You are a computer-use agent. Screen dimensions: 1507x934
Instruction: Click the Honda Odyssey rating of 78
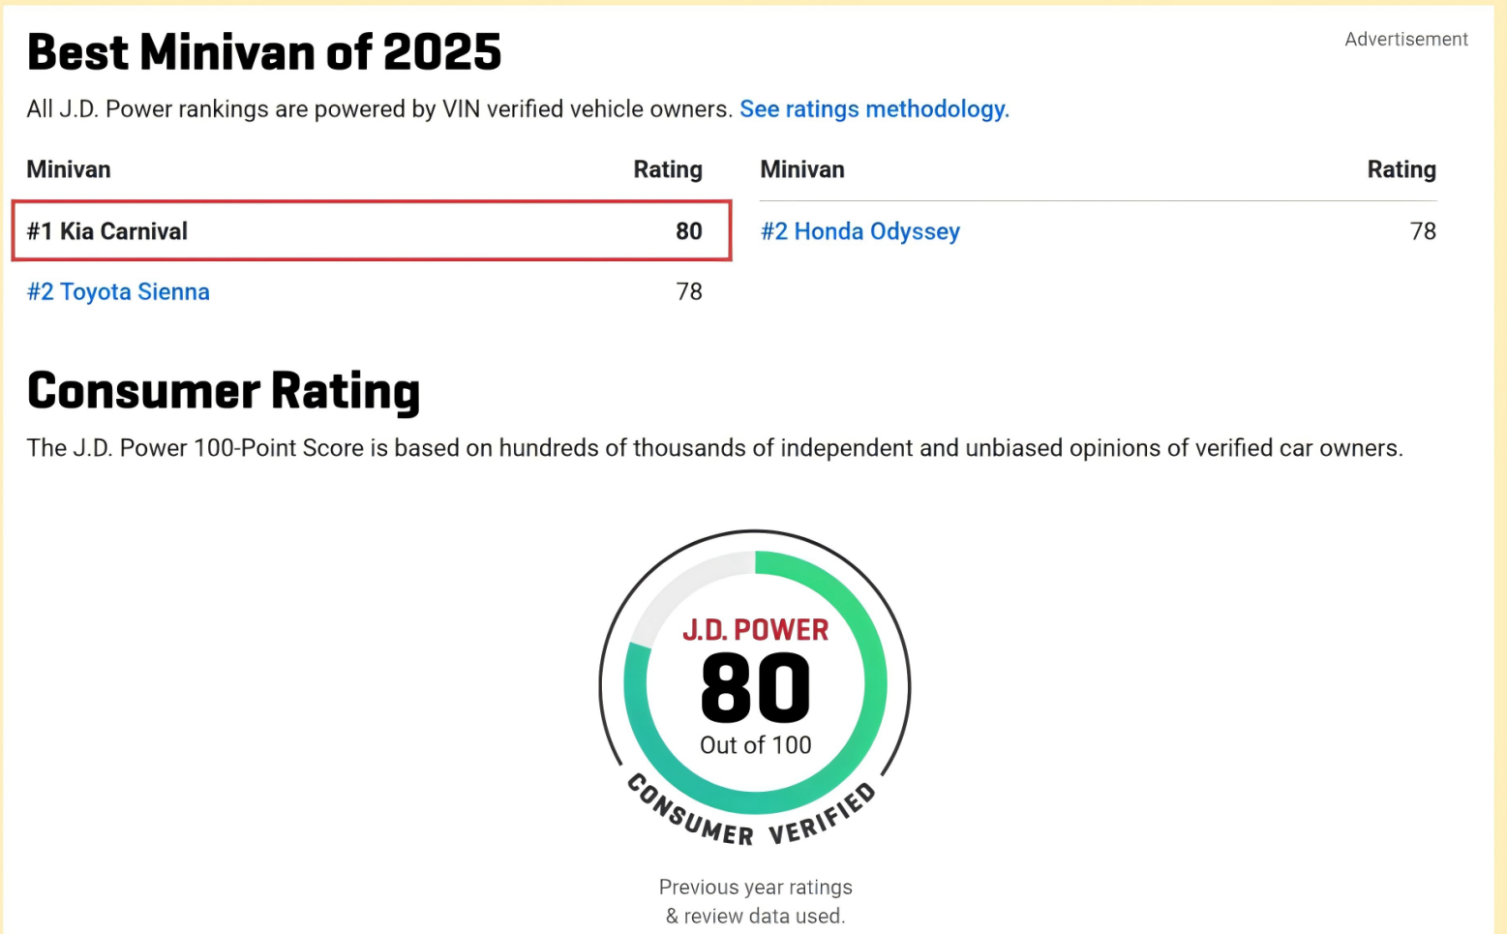coord(1422,231)
